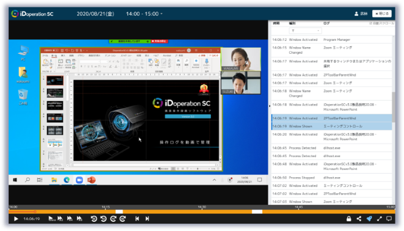Click the 14:15 mark on the timeline
Image resolution: width=404 pixels, height=231 pixels.
click(x=105, y=207)
